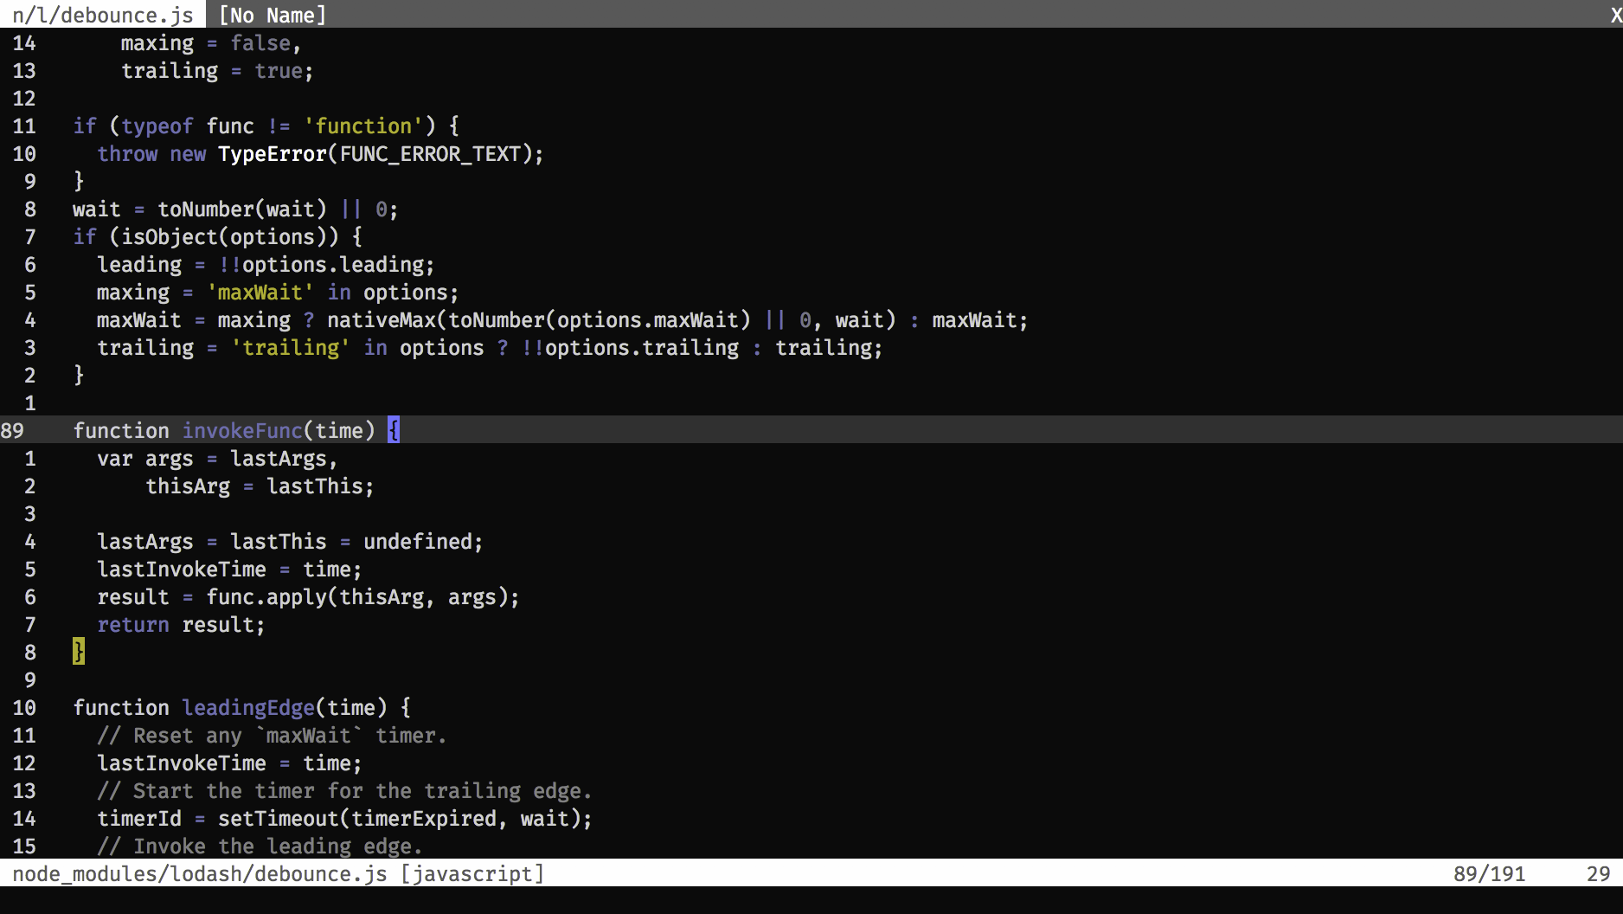Click 'return' keyword
The height and width of the screenshot is (914, 1623).
click(133, 624)
